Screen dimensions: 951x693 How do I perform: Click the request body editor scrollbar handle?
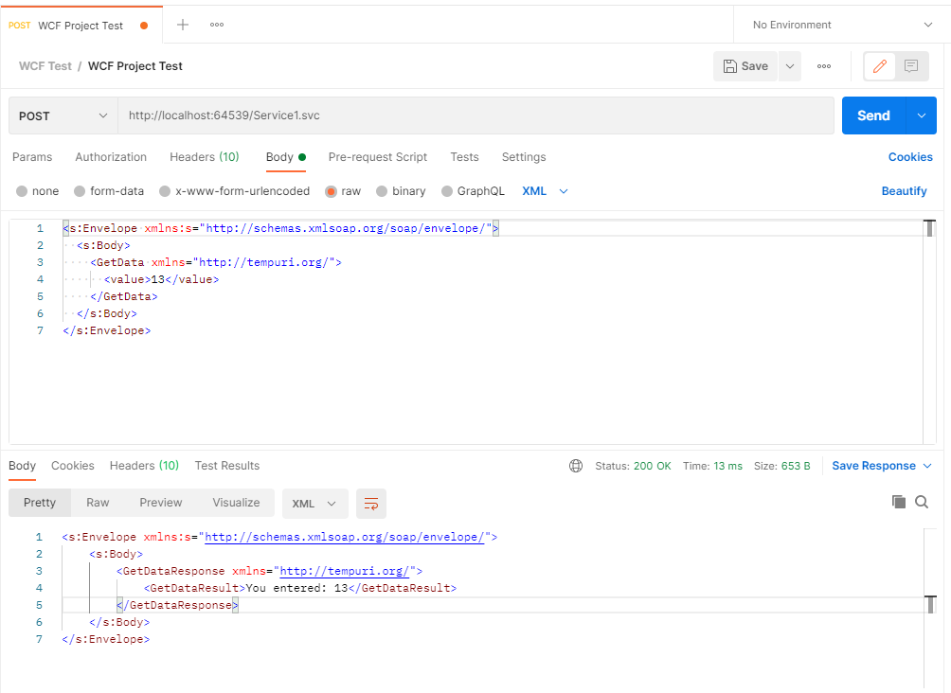(929, 228)
